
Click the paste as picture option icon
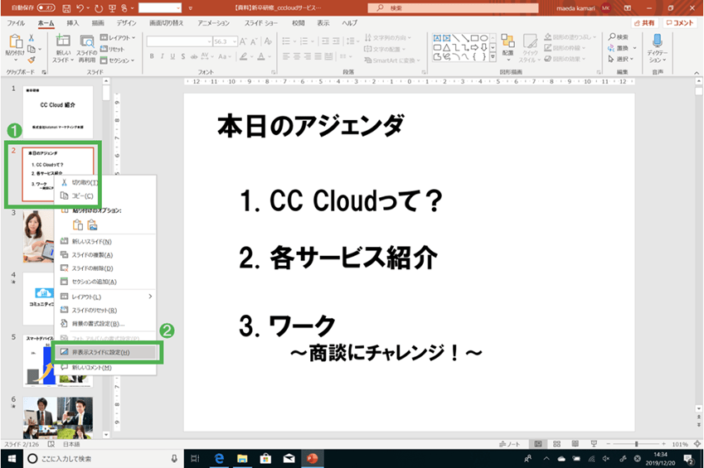click(93, 224)
